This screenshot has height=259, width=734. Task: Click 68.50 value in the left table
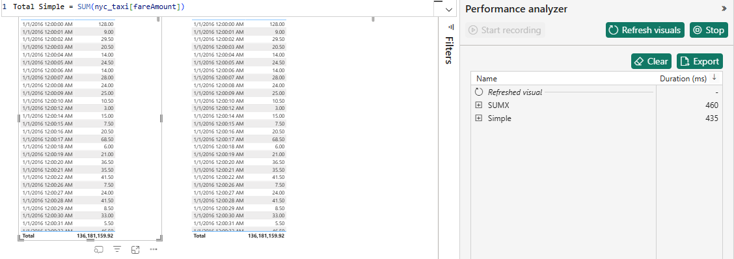(x=107, y=139)
